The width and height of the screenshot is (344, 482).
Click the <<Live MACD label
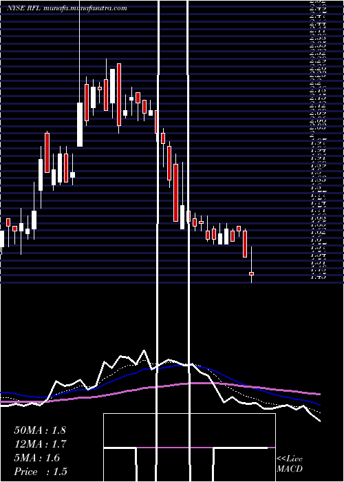pos(290,464)
